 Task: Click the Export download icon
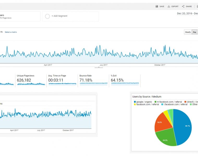(x=169, y=6)
